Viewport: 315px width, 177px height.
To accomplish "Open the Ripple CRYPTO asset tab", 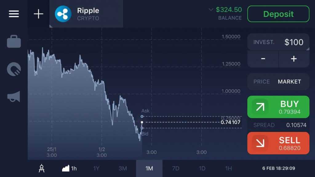I will coord(86,14).
